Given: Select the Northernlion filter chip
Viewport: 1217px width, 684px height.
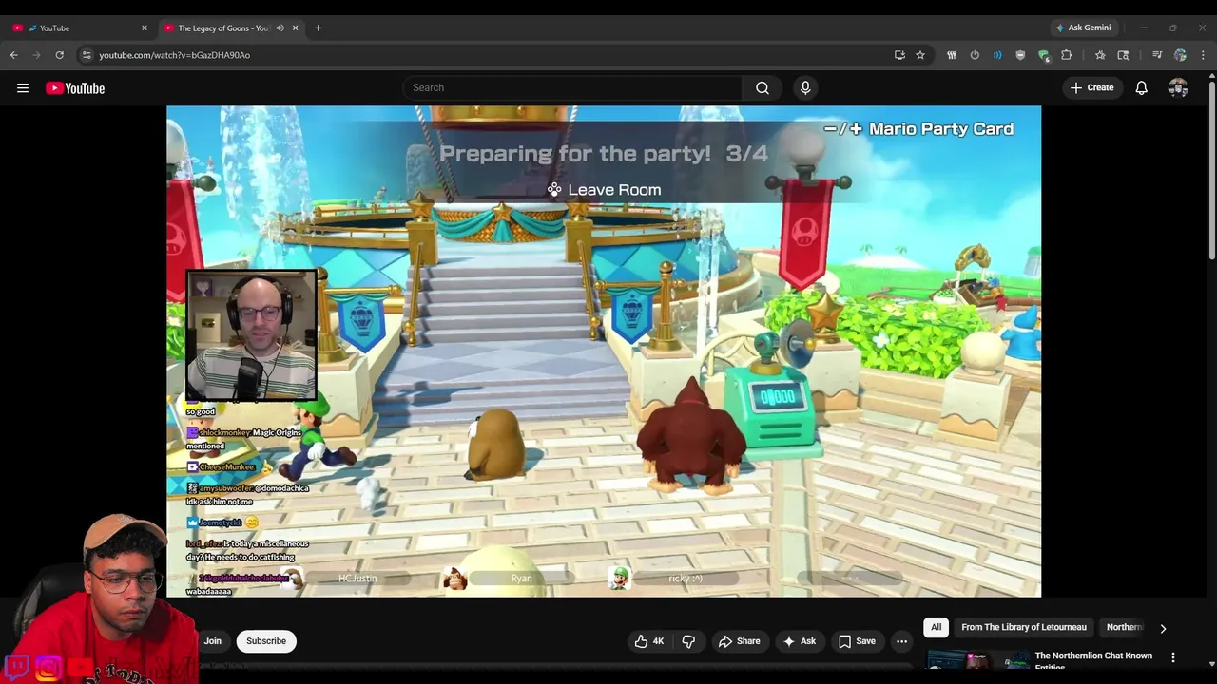Looking at the screenshot, I should pos(1123,627).
